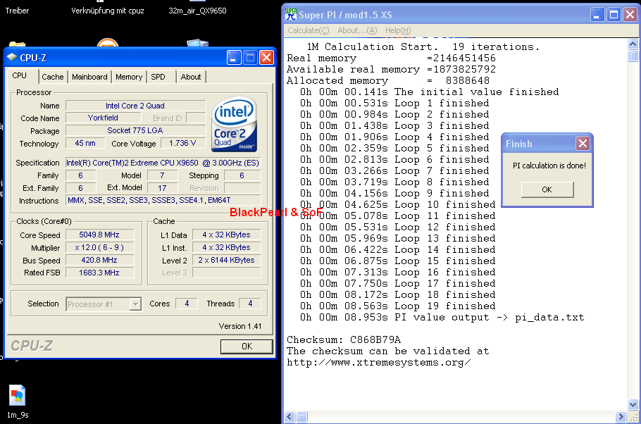Click the Super PI horizontal scroll right arrow
The height and width of the screenshot is (424, 641).
coord(621,417)
